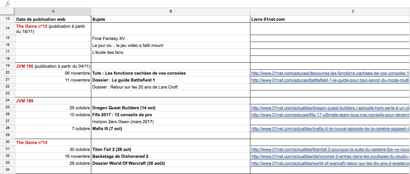
Task: Select 'Fifa 2017 : 12 conseils de pro' cell
Action: [171, 115]
